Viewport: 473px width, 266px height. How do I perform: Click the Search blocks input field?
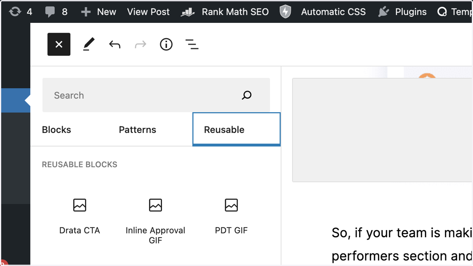click(156, 95)
